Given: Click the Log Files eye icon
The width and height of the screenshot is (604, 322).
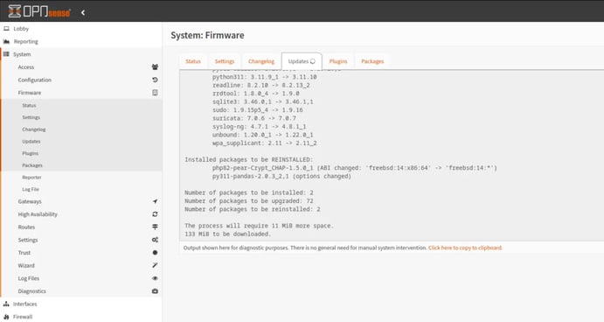Looking at the screenshot, I should tap(155, 278).
